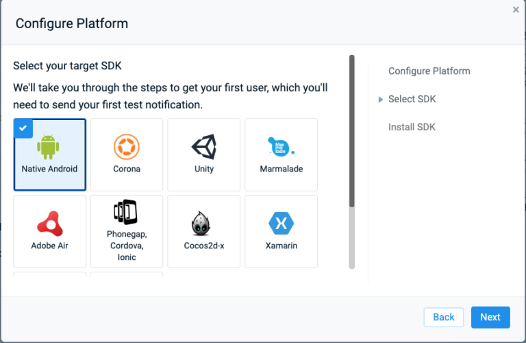
Task: Pick the Unity logo icon
Action: click(x=204, y=147)
